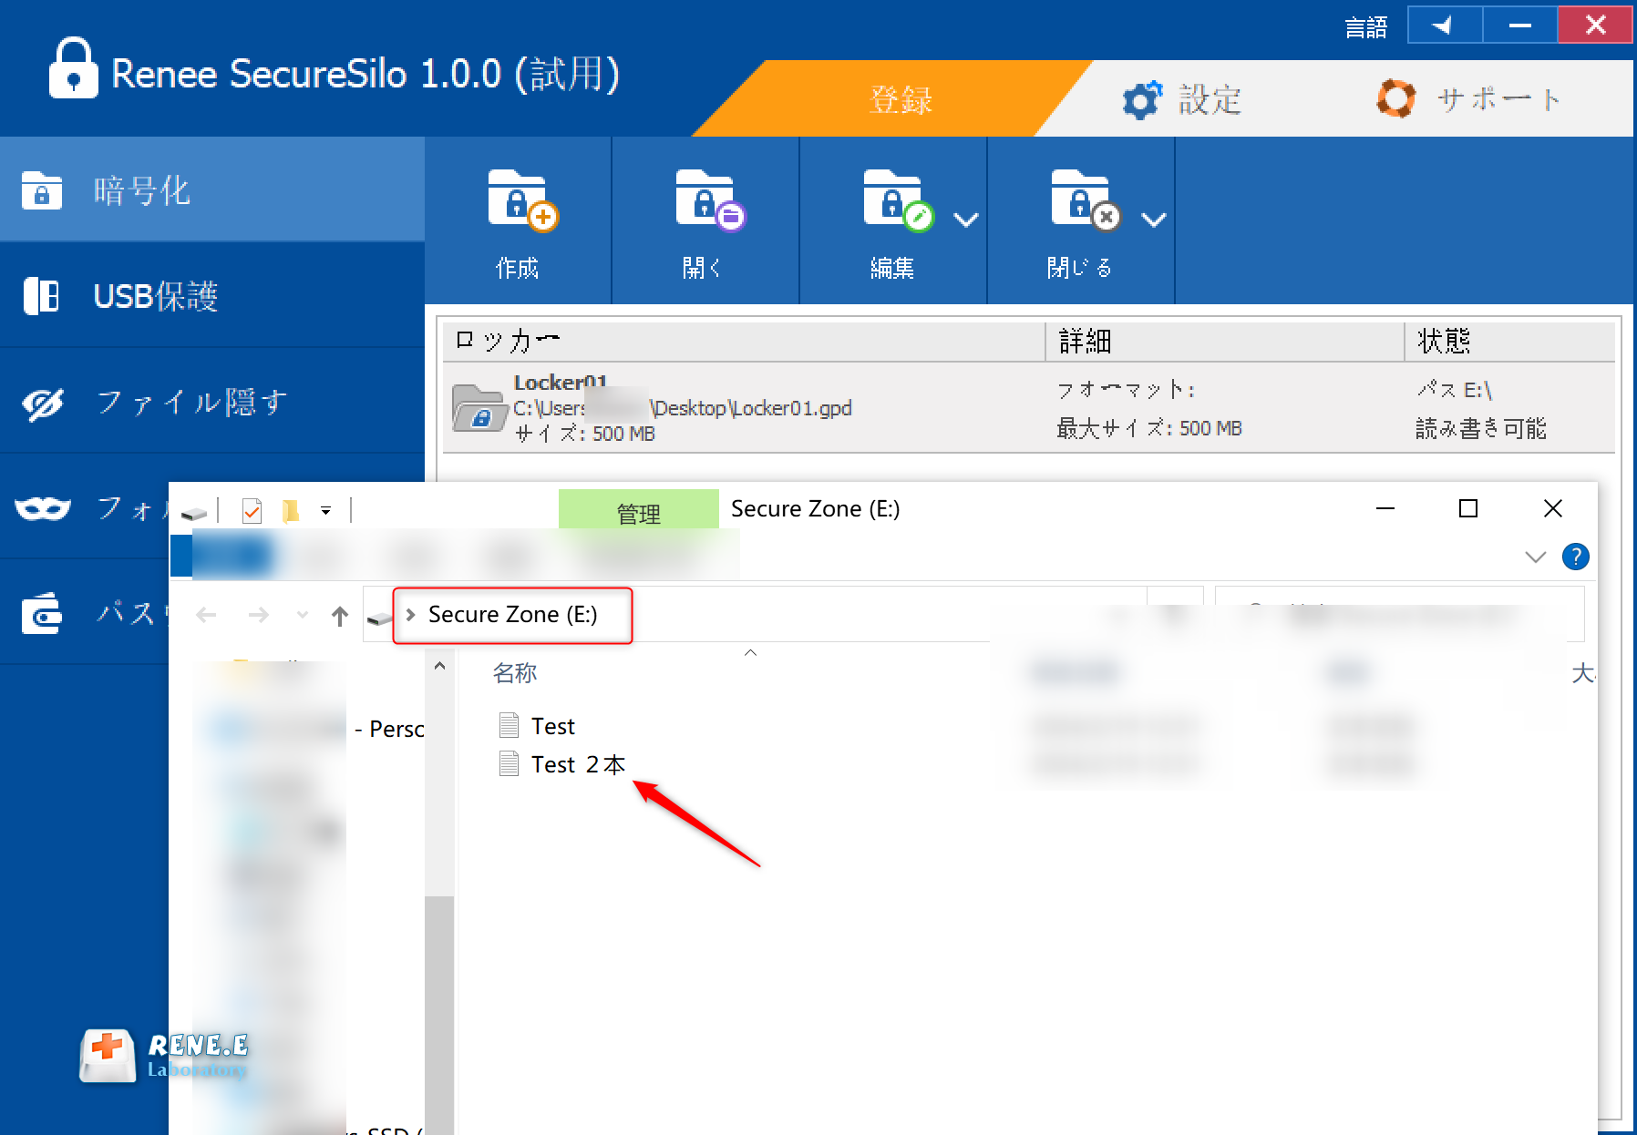The width and height of the screenshot is (1637, 1135).
Task: Click the navigation pane scroll up arrow
Action: coord(439,666)
